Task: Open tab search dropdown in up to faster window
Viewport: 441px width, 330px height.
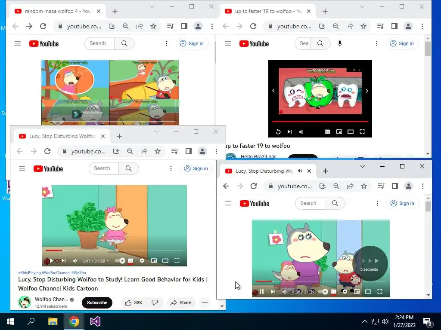Action: (362, 6)
